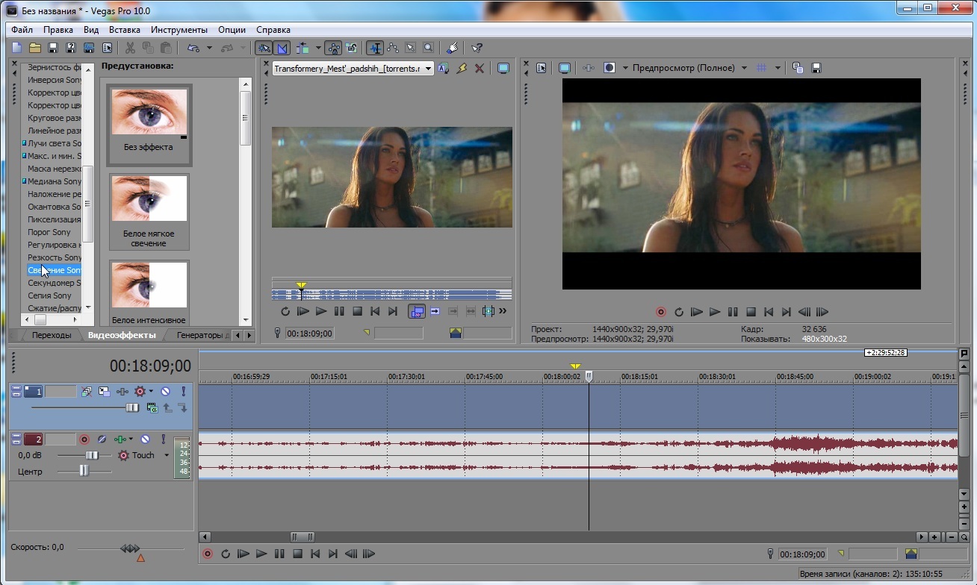Click record button in preview transport
This screenshot has height=585, width=977.
click(x=660, y=312)
